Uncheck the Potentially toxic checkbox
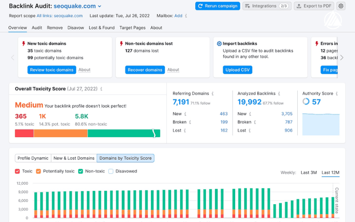This screenshot has height=222, width=355. point(38,171)
